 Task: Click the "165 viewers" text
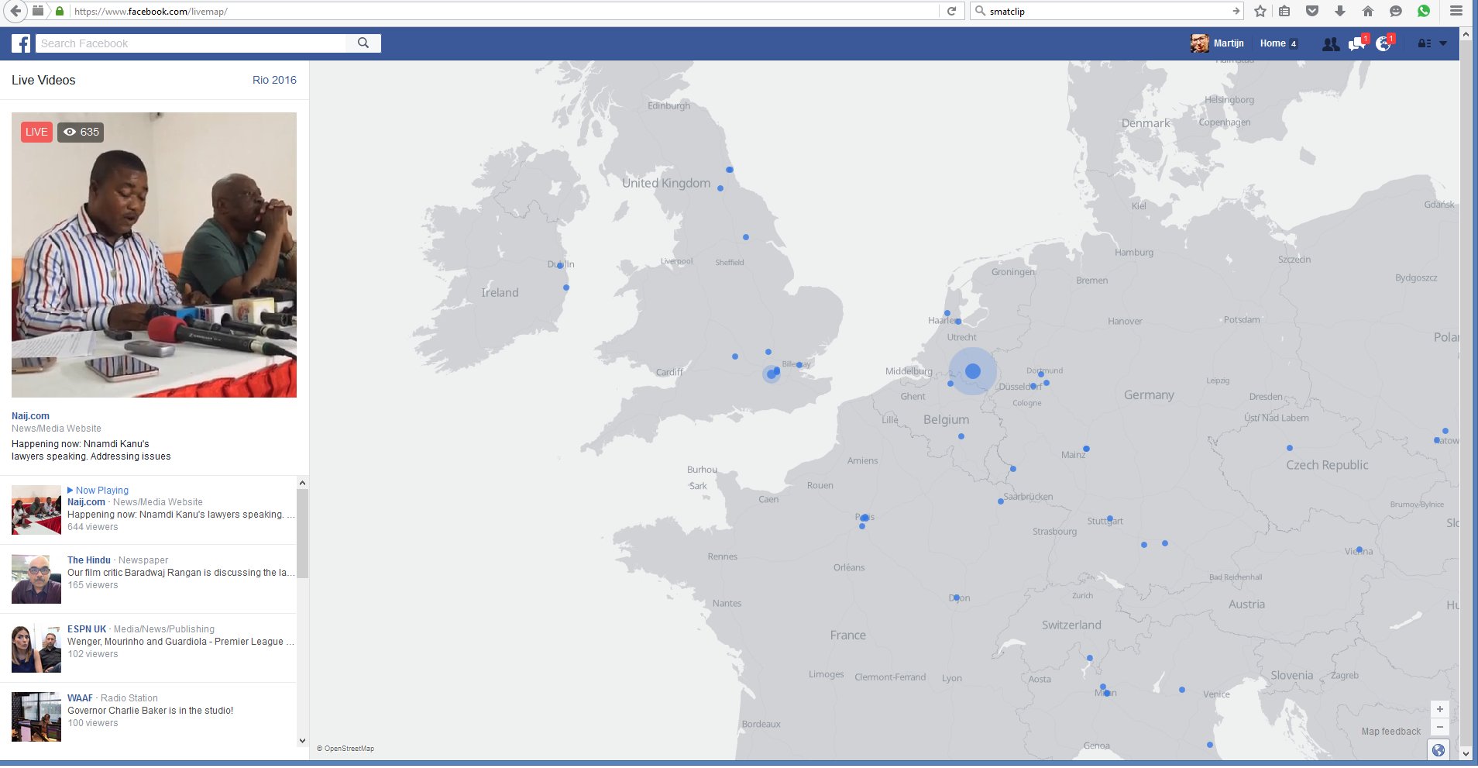[x=93, y=585]
